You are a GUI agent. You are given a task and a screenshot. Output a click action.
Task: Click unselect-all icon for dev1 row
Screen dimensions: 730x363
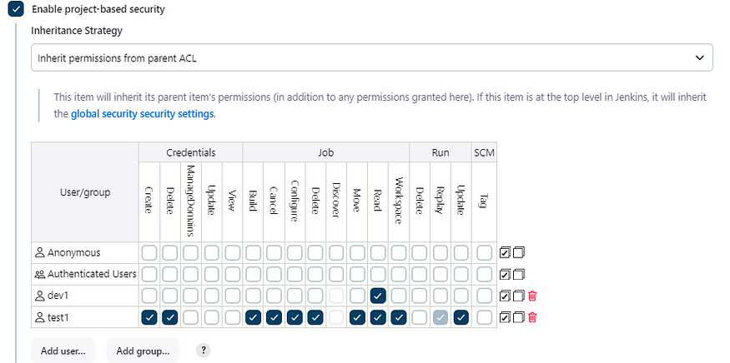click(519, 296)
